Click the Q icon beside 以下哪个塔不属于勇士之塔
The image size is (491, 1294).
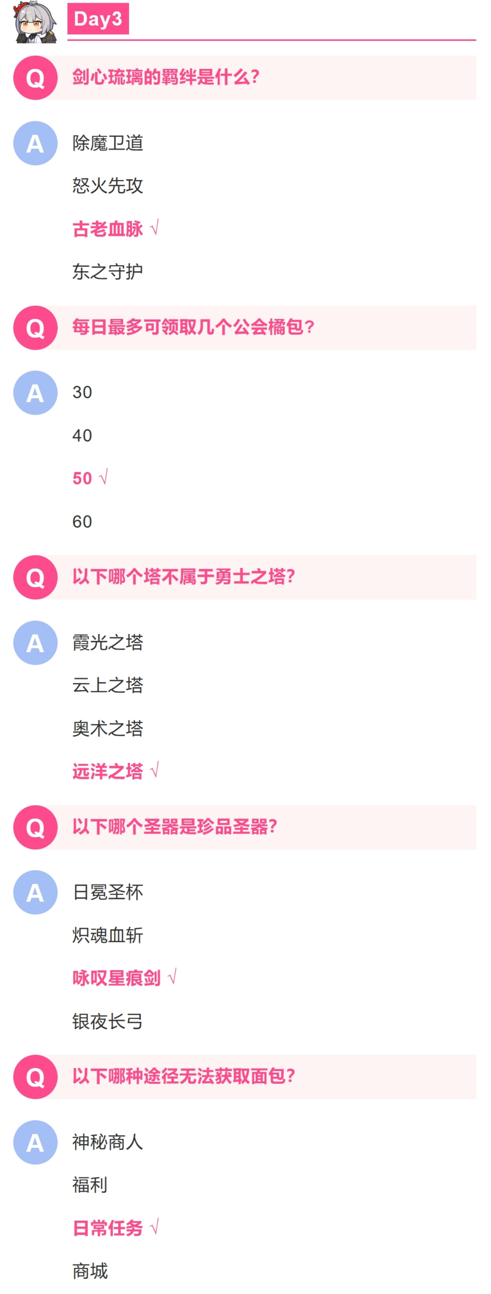(35, 577)
